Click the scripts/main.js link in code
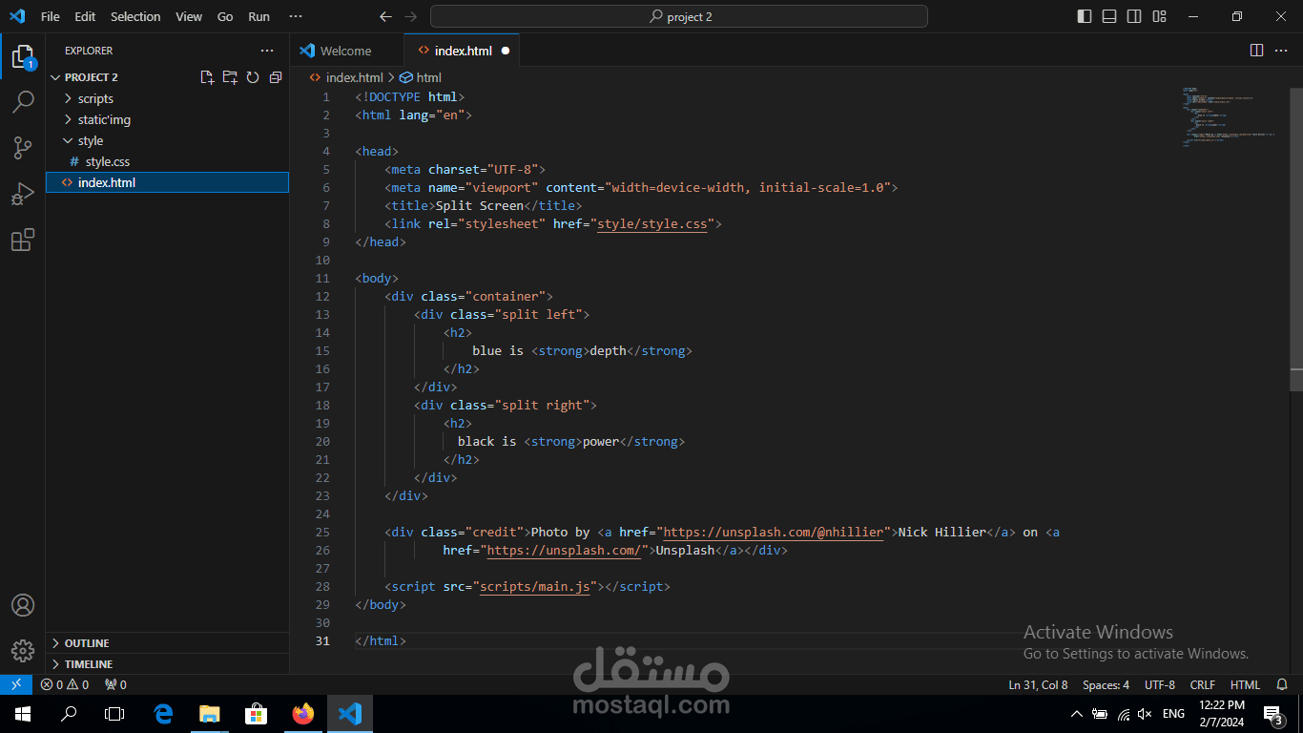The height and width of the screenshot is (733, 1303). pyautogui.click(x=534, y=587)
